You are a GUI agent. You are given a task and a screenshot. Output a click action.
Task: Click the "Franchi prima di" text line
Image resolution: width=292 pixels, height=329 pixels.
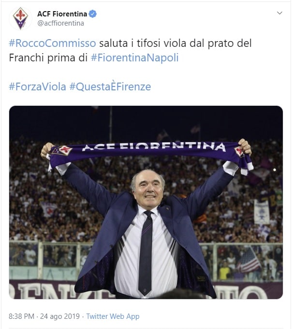coord(48,57)
